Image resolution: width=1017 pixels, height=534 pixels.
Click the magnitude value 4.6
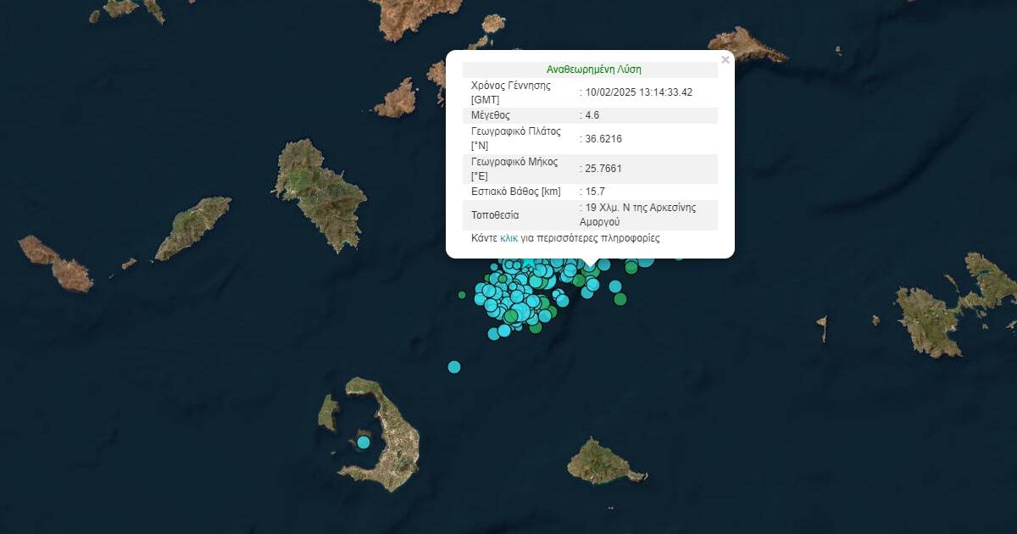click(x=592, y=115)
